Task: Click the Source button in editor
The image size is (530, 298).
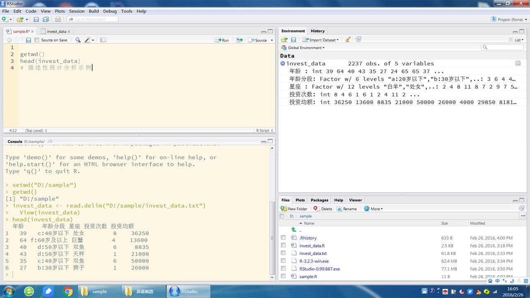Action: point(258,40)
